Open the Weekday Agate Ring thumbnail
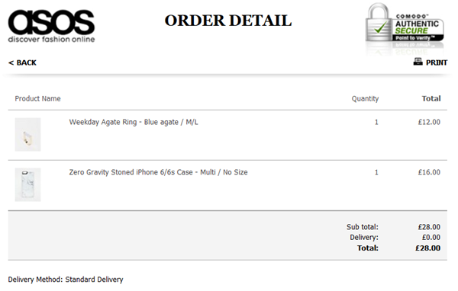The width and height of the screenshot is (458, 291). click(27, 134)
